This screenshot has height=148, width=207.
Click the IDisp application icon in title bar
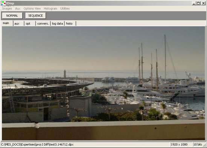(x=3, y=3)
